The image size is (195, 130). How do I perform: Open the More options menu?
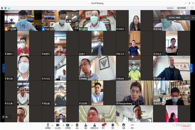tap(132, 125)
